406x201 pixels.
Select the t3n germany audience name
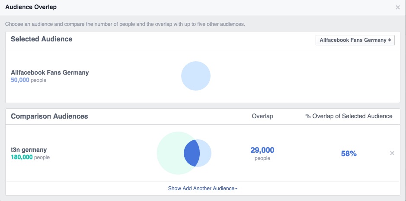[29, 150]
